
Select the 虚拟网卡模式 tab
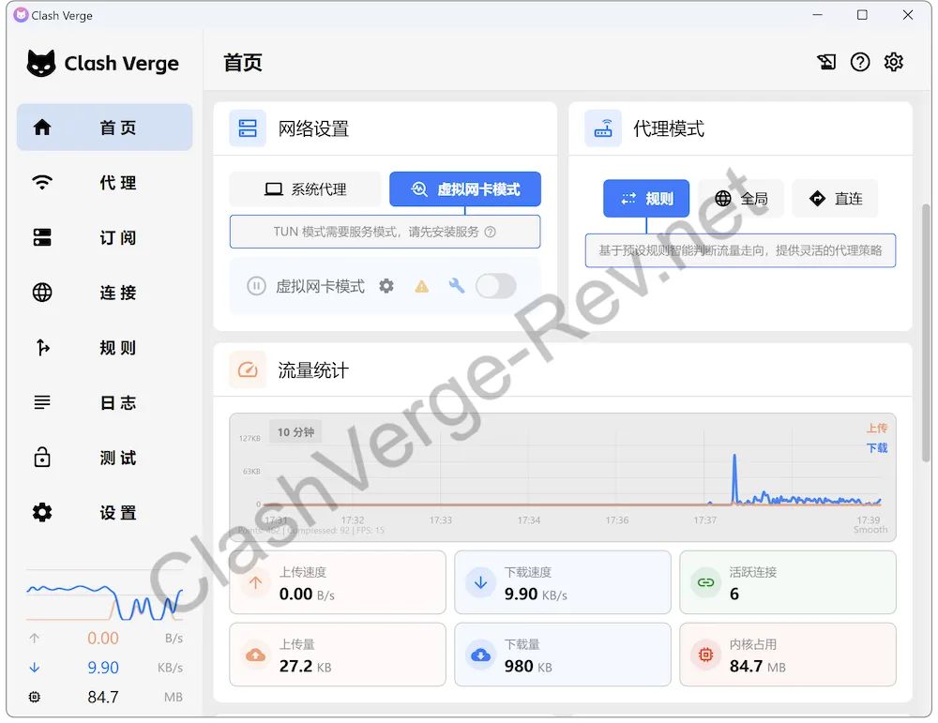465,189
